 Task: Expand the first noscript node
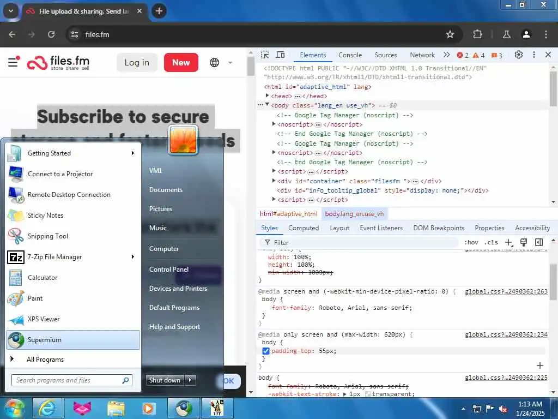point(274,124)
